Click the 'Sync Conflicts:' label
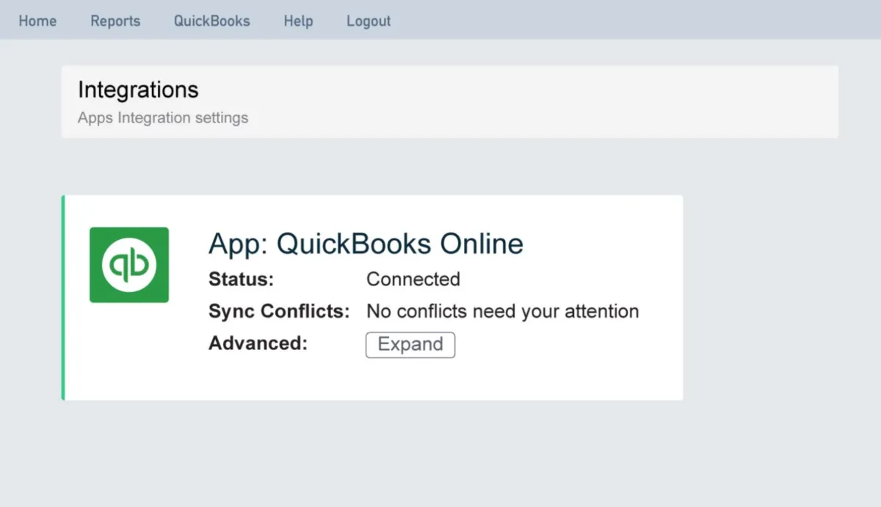The image size is (881, 507). [x=279, y=312]
